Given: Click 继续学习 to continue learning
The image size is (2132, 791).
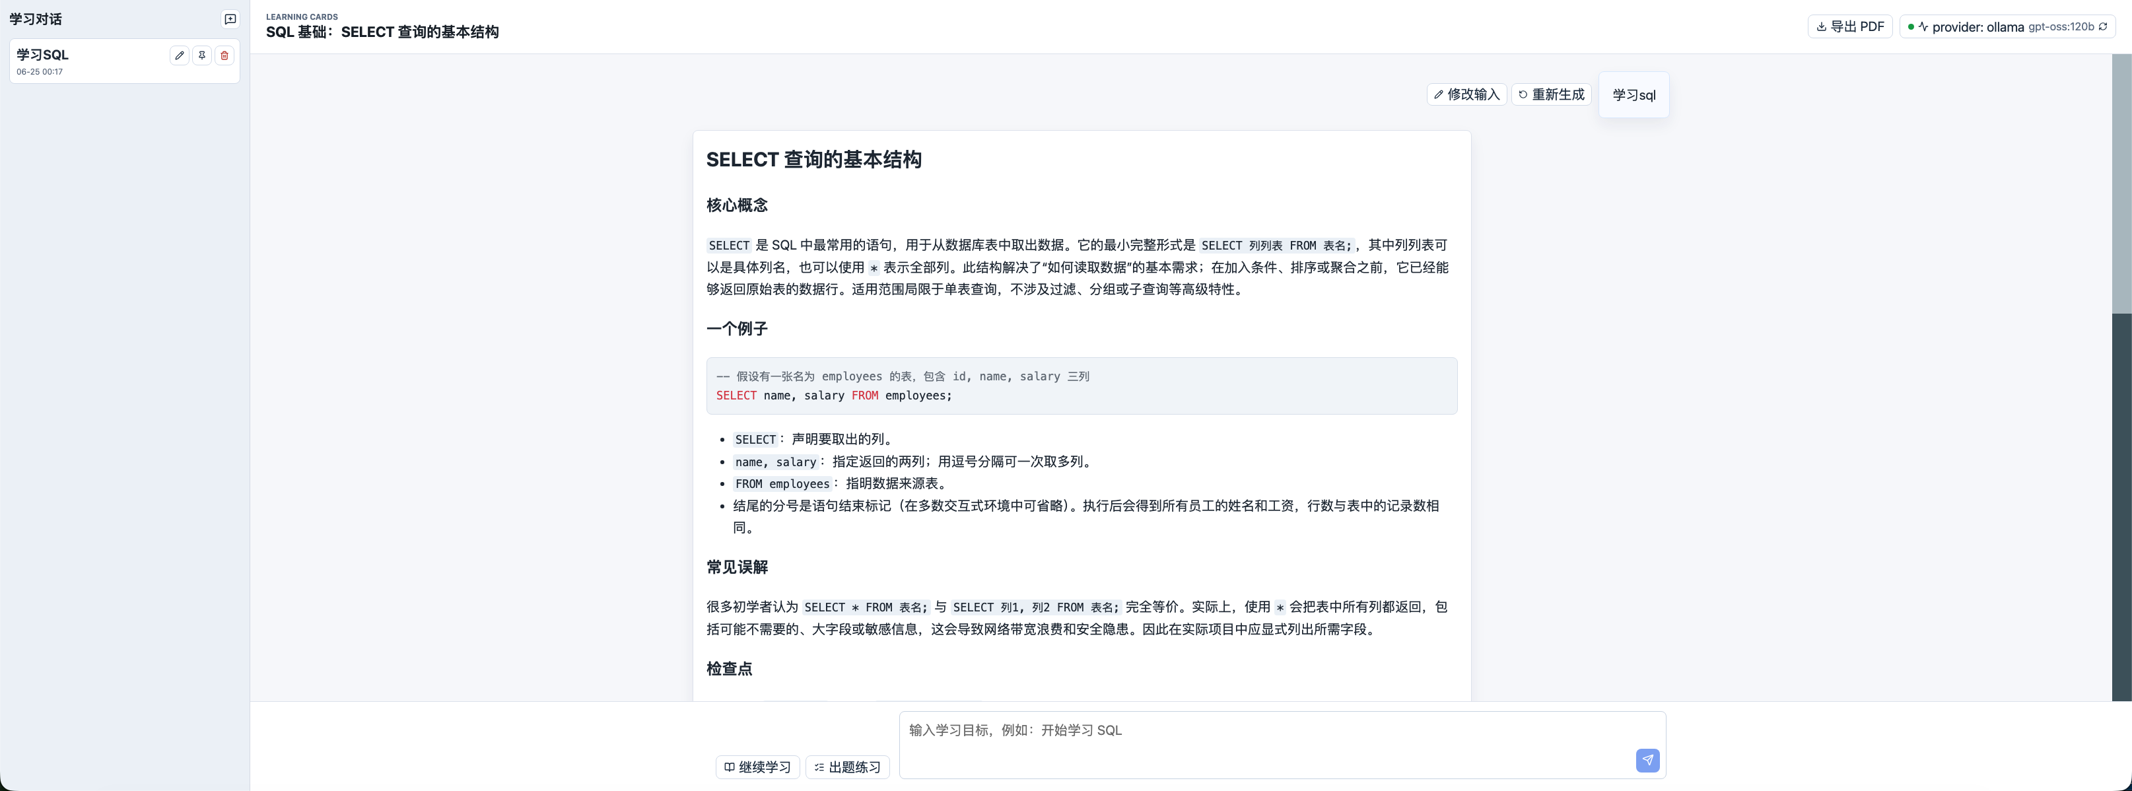Looking at the screenshot, I should click(x=757, y=767).
